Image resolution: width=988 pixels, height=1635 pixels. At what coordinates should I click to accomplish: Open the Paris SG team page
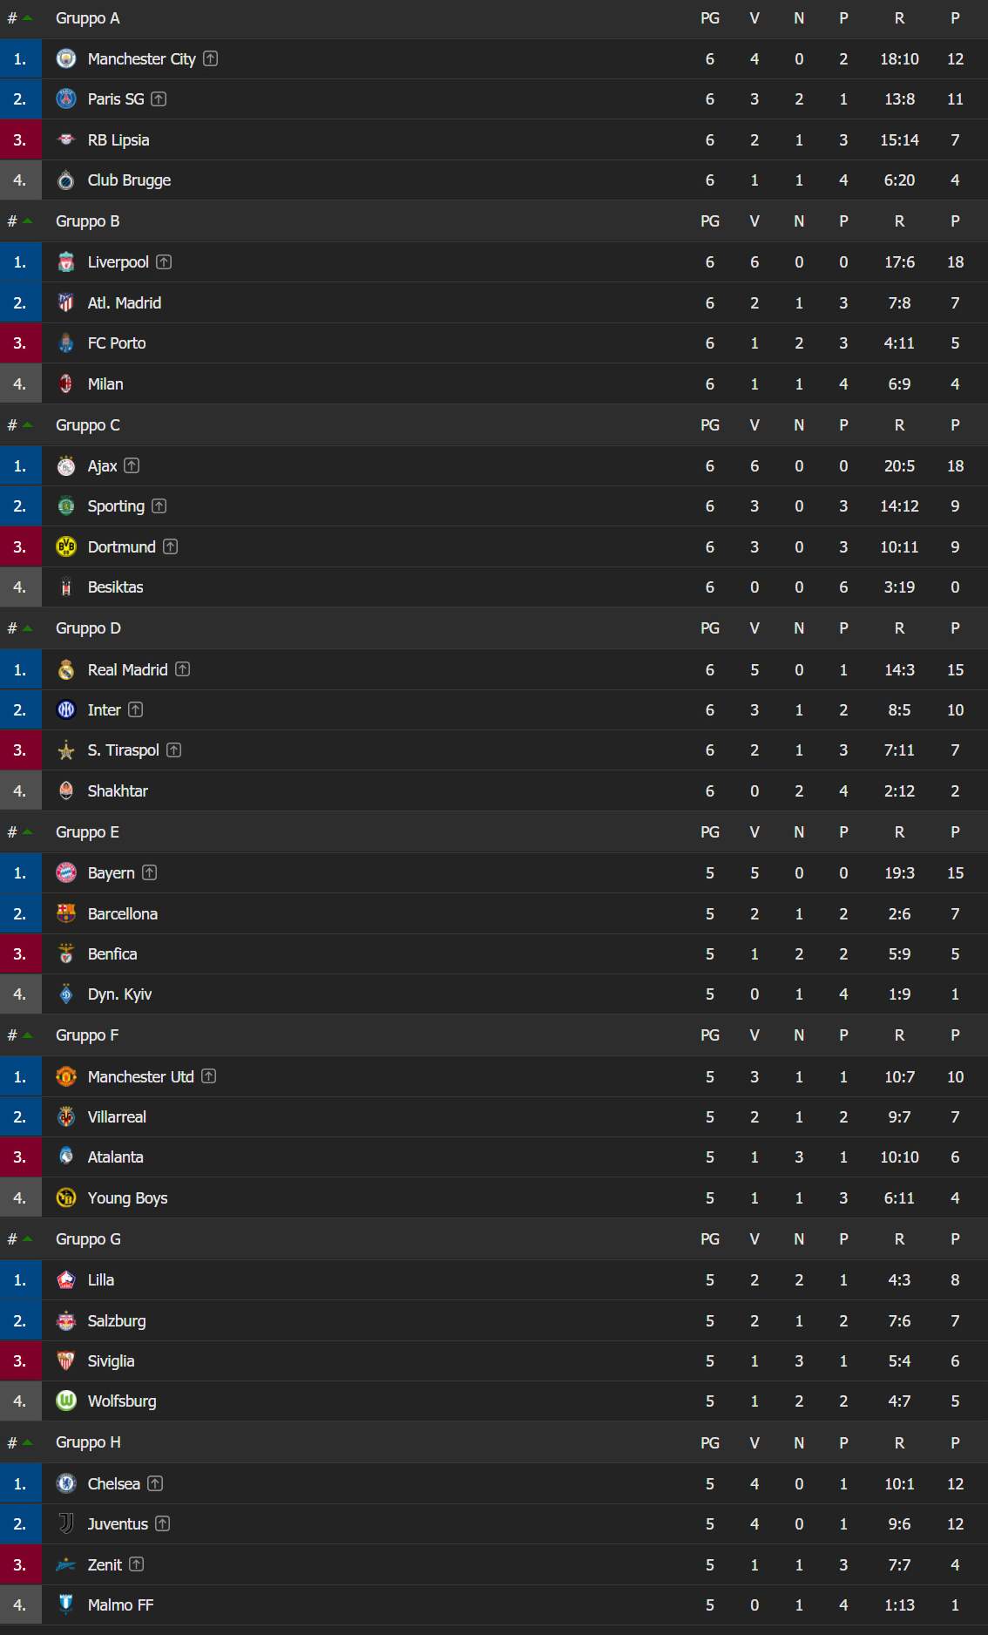click(116, 99)
